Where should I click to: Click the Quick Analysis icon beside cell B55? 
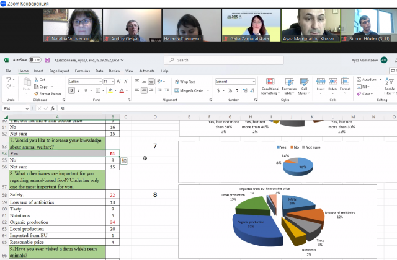pyautogui.click(x=124, y=161)
